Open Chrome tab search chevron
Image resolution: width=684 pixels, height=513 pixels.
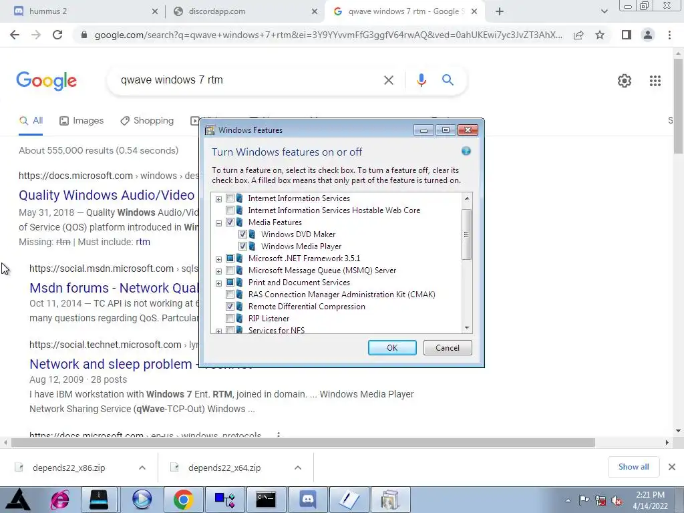[x=604, y=12]
